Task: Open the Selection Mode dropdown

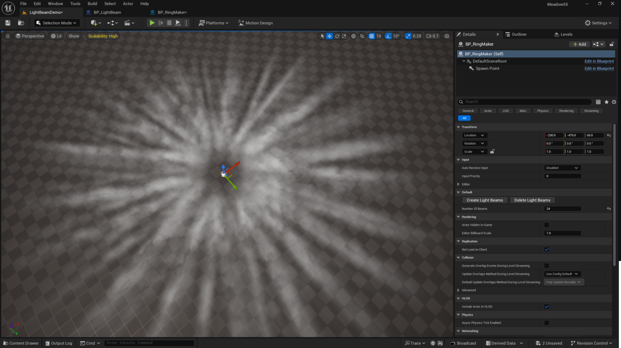Action: point(57,23)
